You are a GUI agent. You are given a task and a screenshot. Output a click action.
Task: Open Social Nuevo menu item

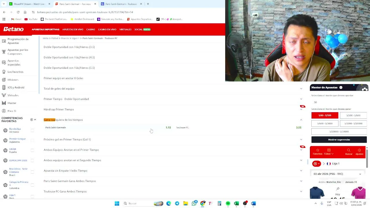pos(143,29)
